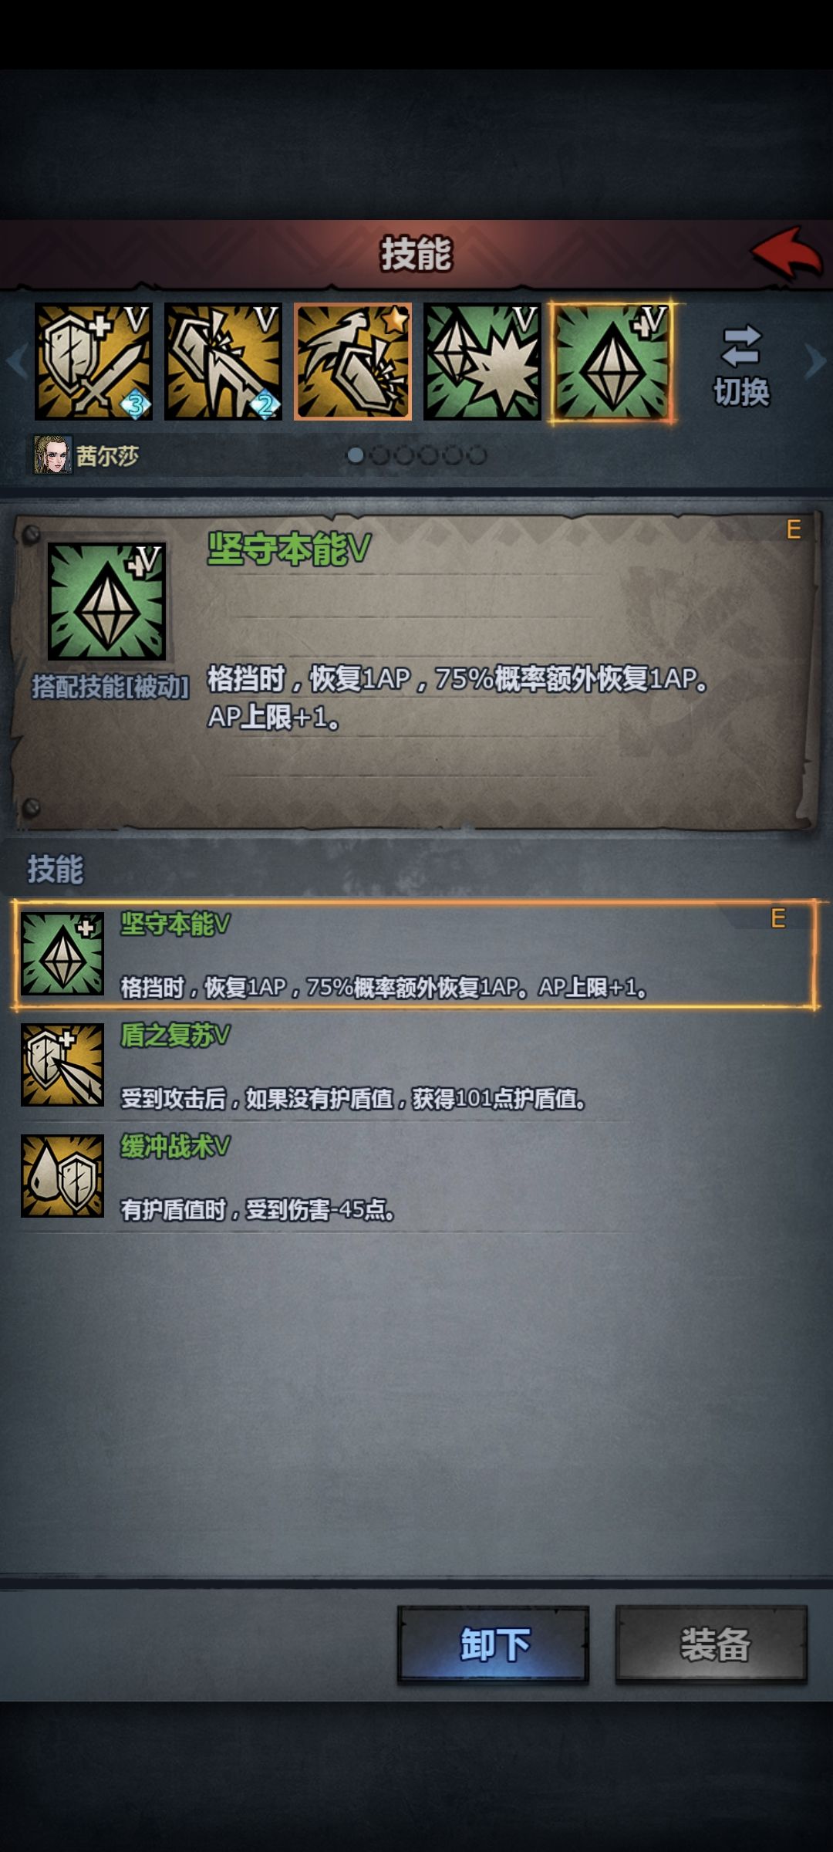Tap the 盾之复苏V shield icon
Image resolution: width=833 pixels, height=1852 pixels.
(62, 1065)
